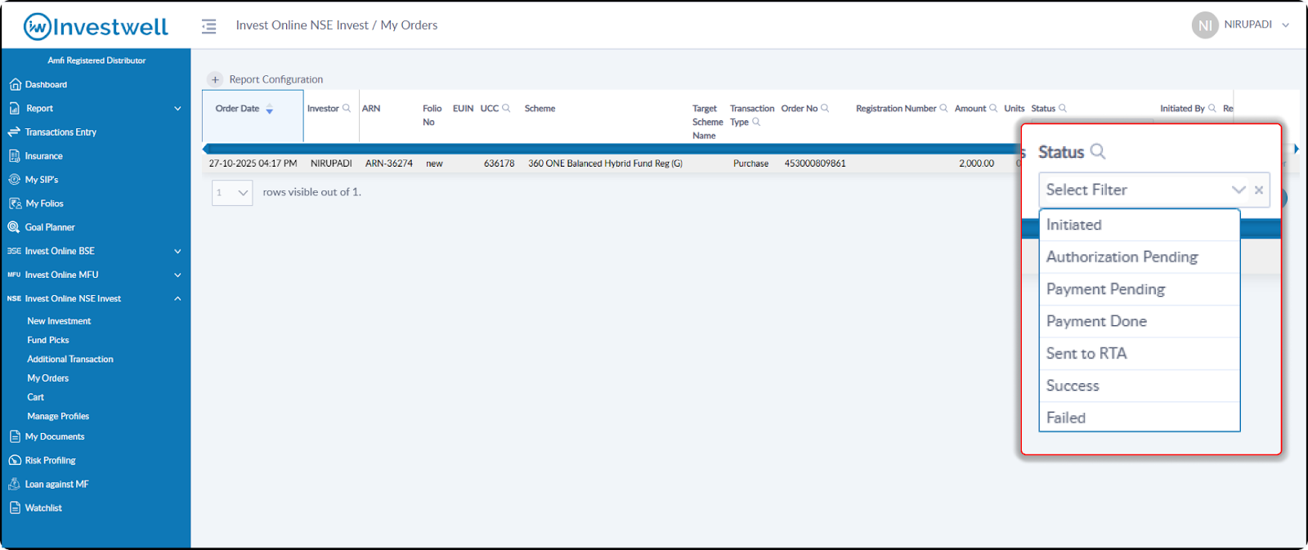This screenshot has height=550, width=1308.
Task: Open Manage Profiles submenu item
Action: pos(58,416)
